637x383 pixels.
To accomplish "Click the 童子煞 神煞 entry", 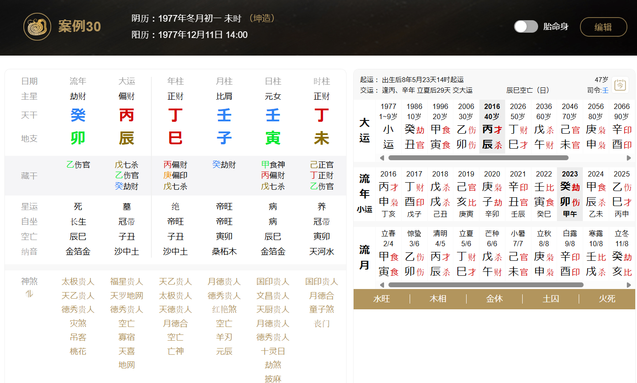I will [322, 309].
